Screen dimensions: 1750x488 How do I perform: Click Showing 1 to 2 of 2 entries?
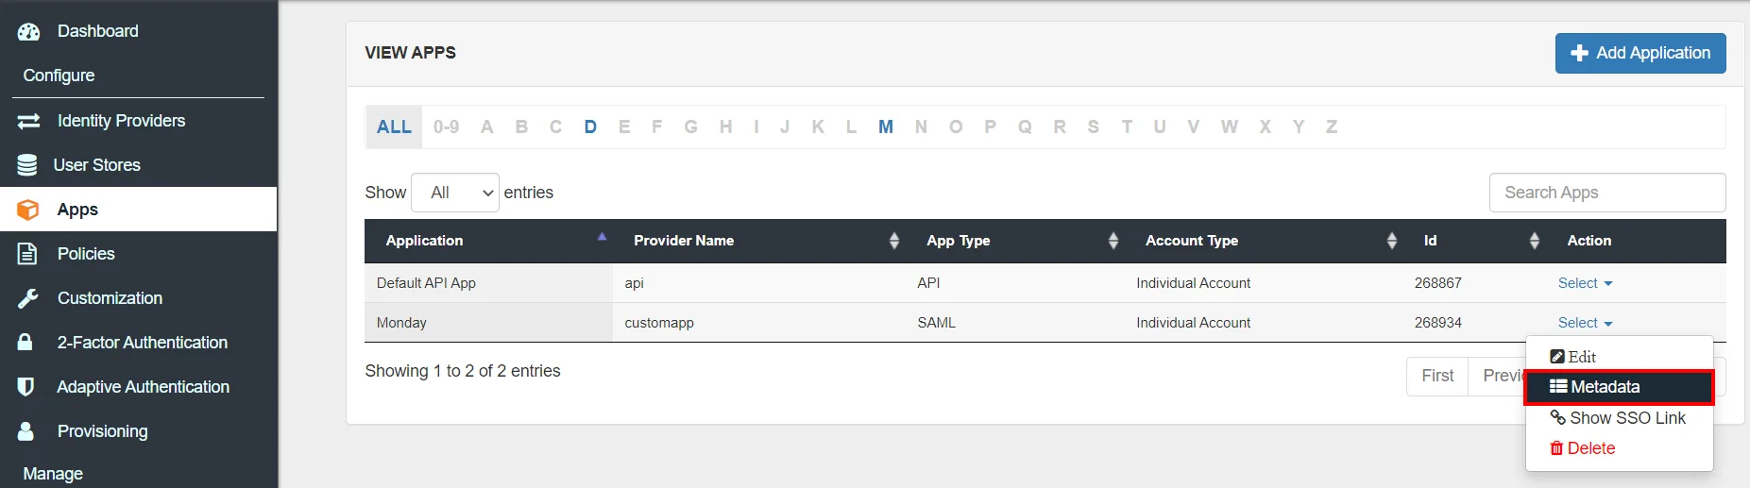click(x=463, y=371)
